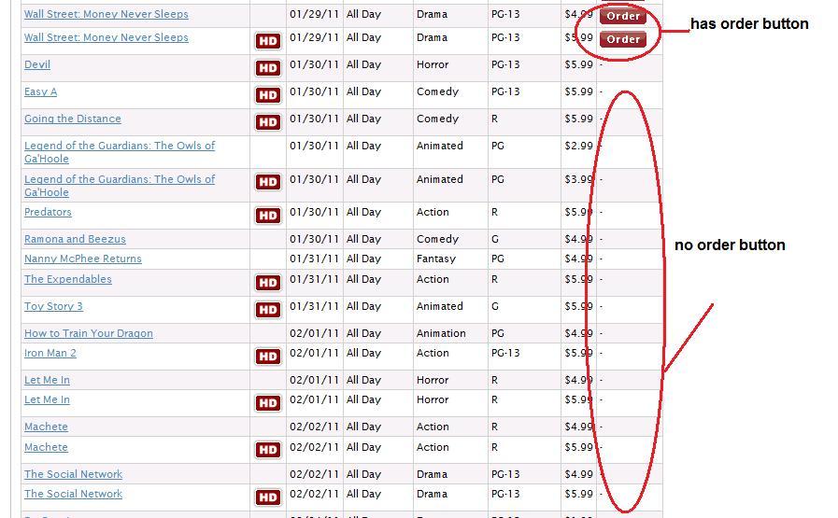This screenshot has width=838, height=518.
Task: Select the Animation genre cell
Action: [x=441, y=333]
